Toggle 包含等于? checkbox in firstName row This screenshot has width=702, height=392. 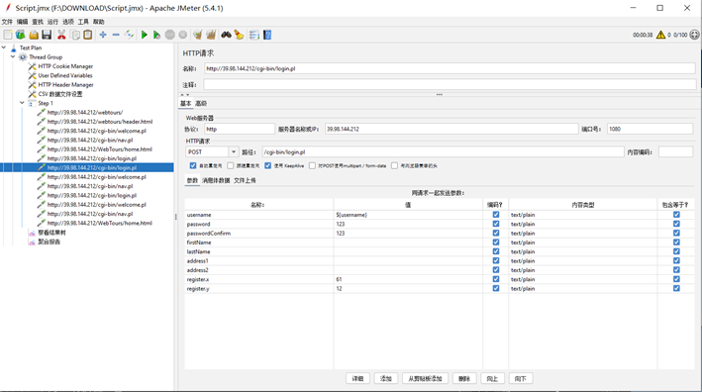[676, 243]
